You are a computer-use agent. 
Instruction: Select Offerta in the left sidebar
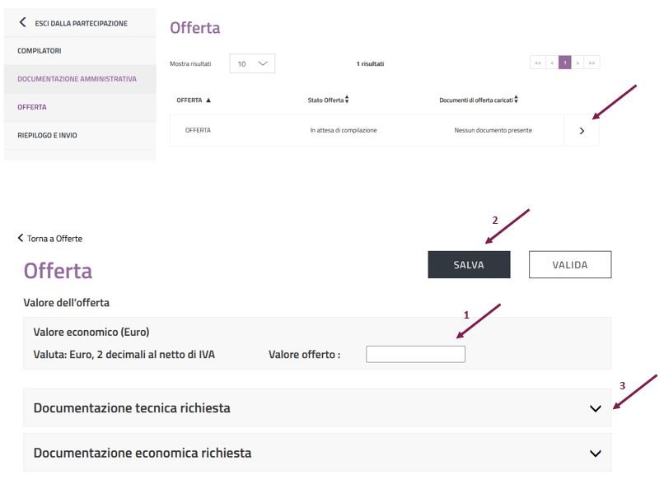[x=32, y=107]
